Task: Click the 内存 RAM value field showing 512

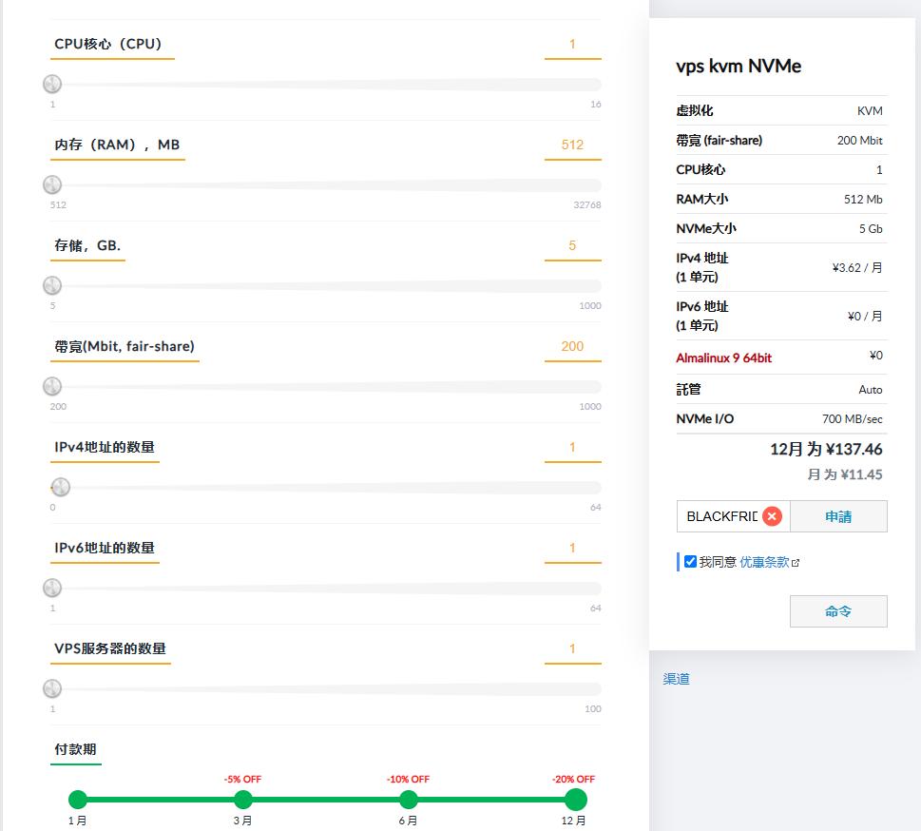Action: pyautogui.click(x=572, y=145)
